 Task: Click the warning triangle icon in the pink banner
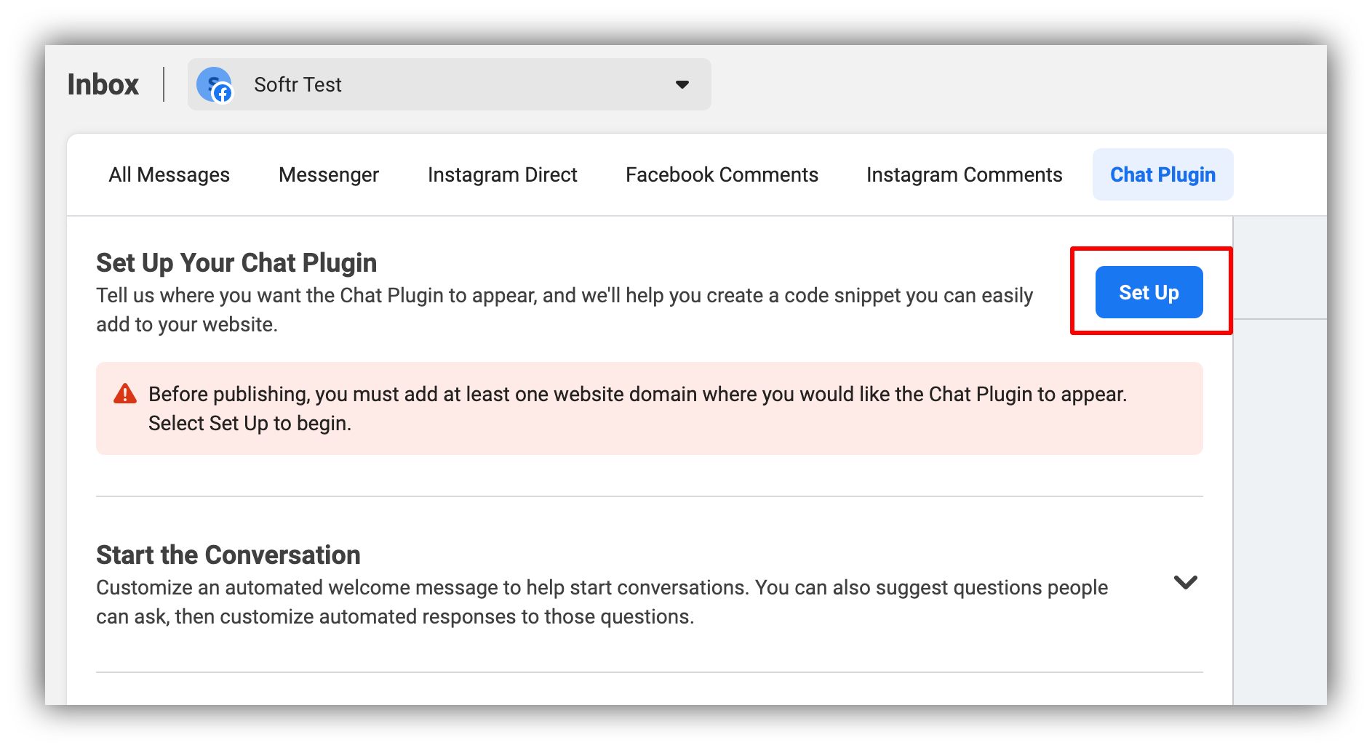click(125, 393)
